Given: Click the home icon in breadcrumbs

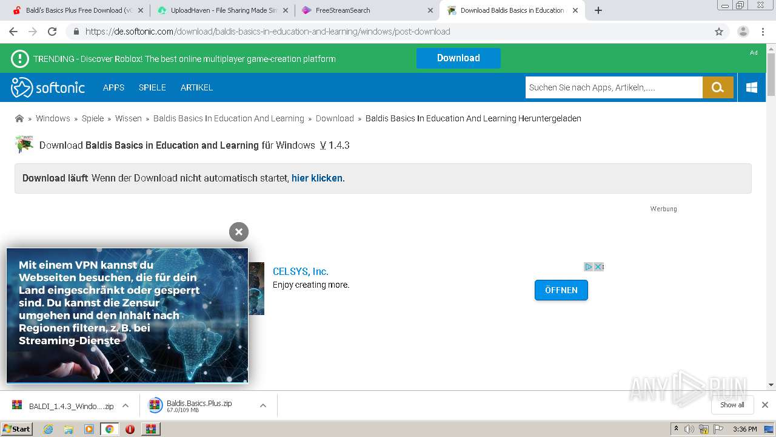Looking at the screenshot, I should tap(19, 118).
